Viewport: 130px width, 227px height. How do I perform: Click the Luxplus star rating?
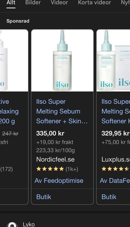point(115,169)
